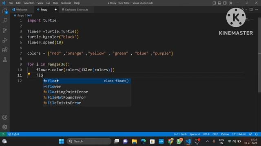Open the notifications bell in status bar

(257, 134)
